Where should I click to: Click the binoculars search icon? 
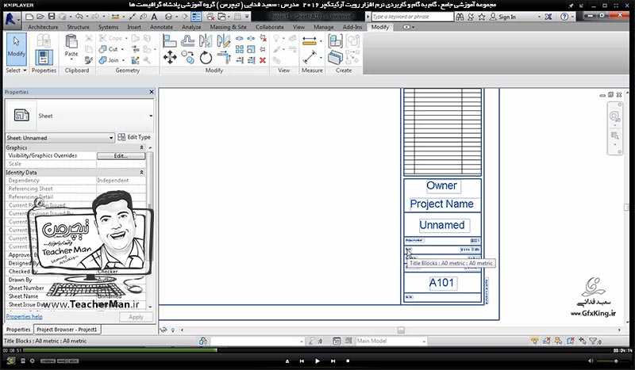[460, 17]
